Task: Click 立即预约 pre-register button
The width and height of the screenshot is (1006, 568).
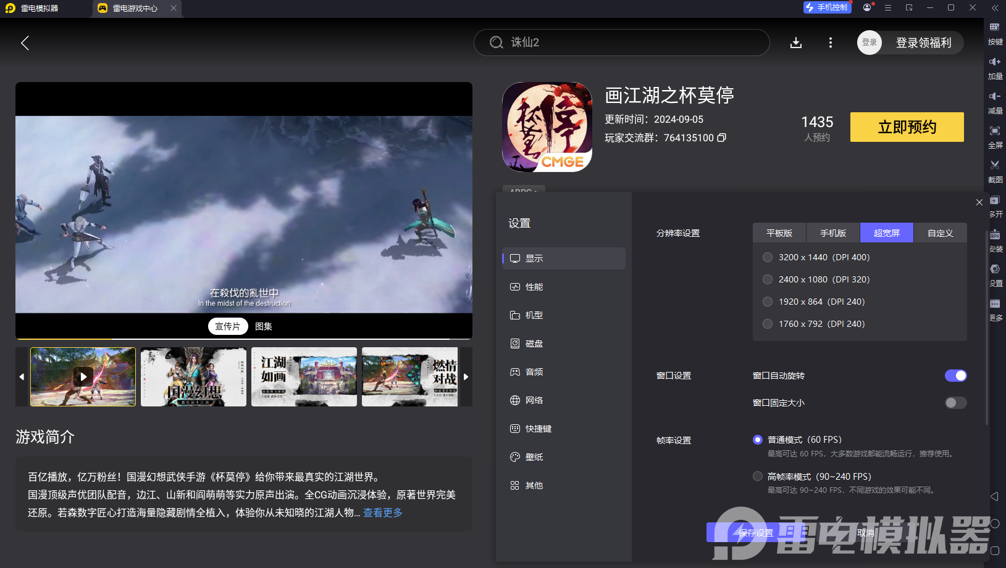Action: (907, 127)
